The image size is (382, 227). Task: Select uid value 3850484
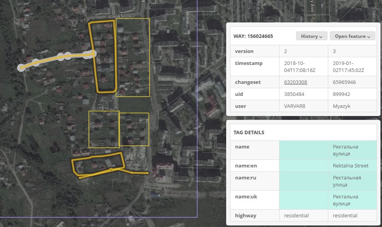pyautogui.click(x=294, y=94)
